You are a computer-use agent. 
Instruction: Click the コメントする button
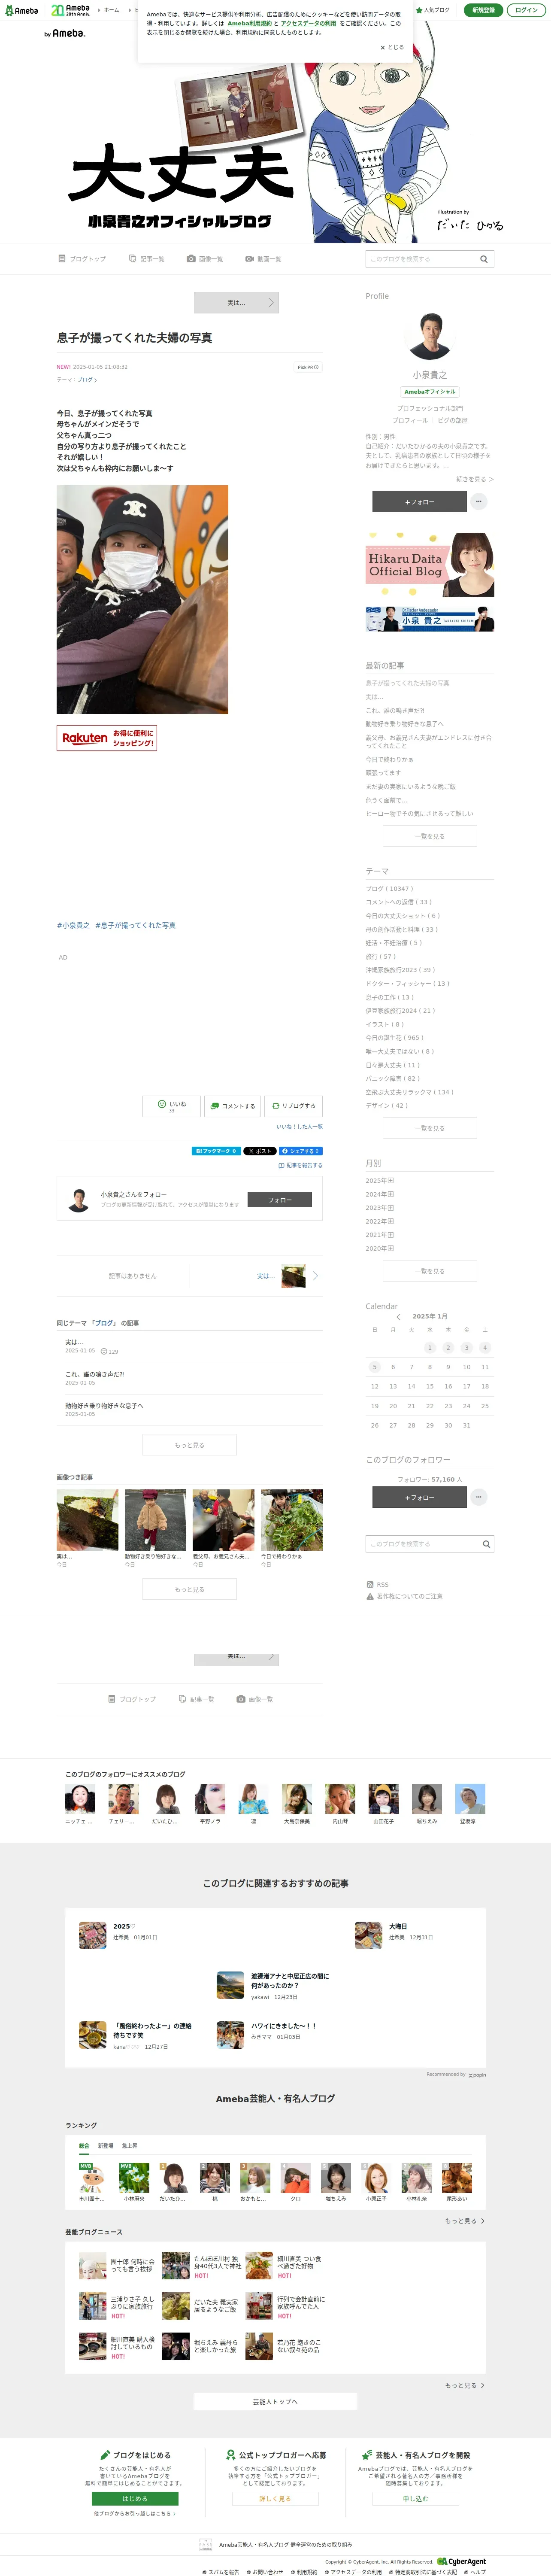click(233, 1106)
